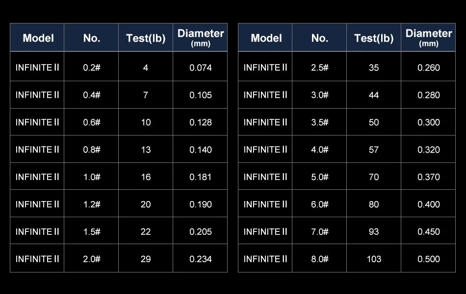The image size is (466, 294).
Task: Select the 8.0# number cell
Action: coord(320,259)
